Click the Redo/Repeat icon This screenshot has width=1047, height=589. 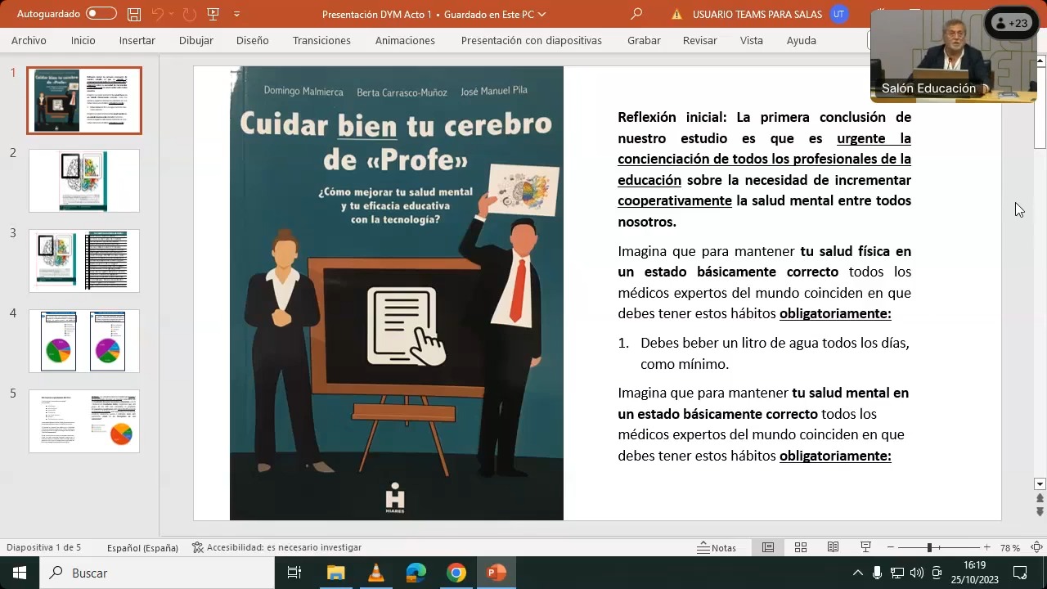pyautogui.click(x=190, y=14)
